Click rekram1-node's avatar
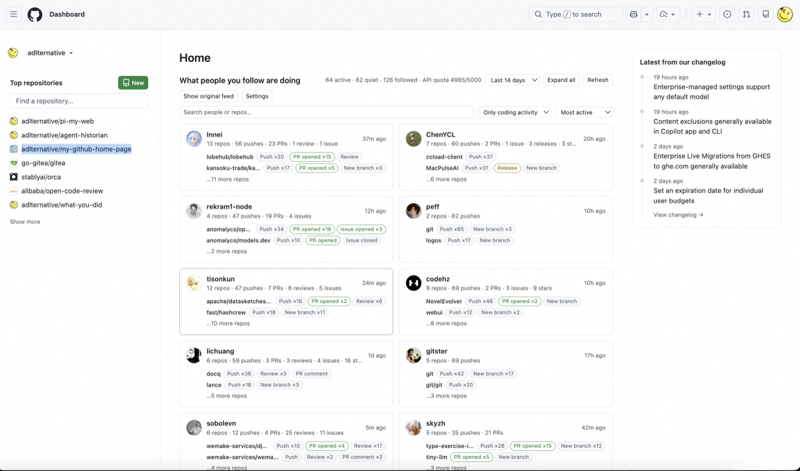The image size is (800, 471). tap(194, 211)
